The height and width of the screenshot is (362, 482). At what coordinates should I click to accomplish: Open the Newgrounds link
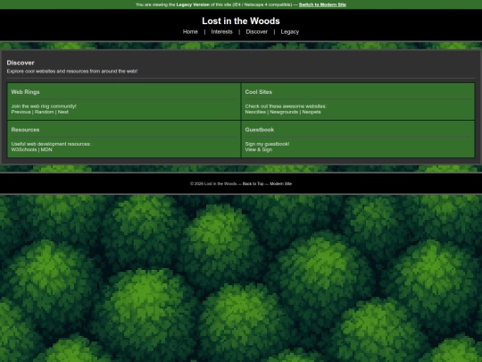point(284,112)
